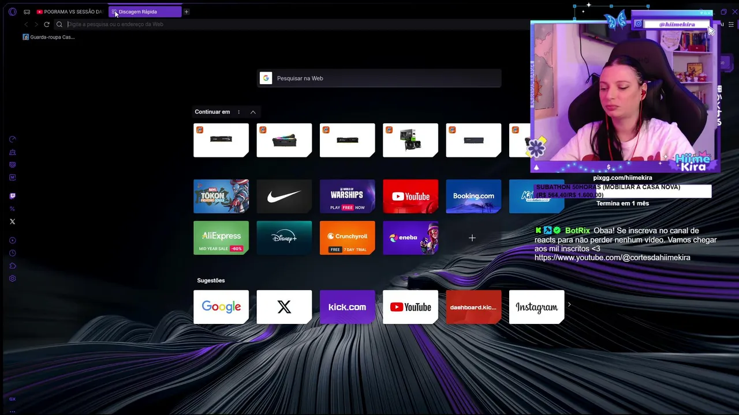Viewport: 739px width, 415px height.
Task: Open the 'Guarda-roupa Cas...' bookmark
Action: [48, 37]
